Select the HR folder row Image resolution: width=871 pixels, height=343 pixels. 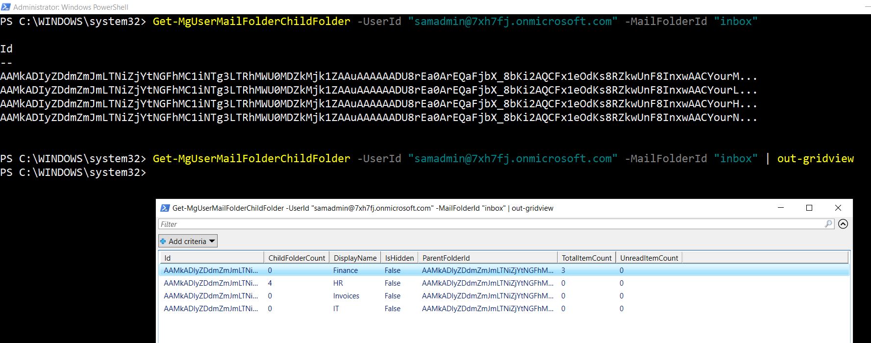(x=338, y=283)
